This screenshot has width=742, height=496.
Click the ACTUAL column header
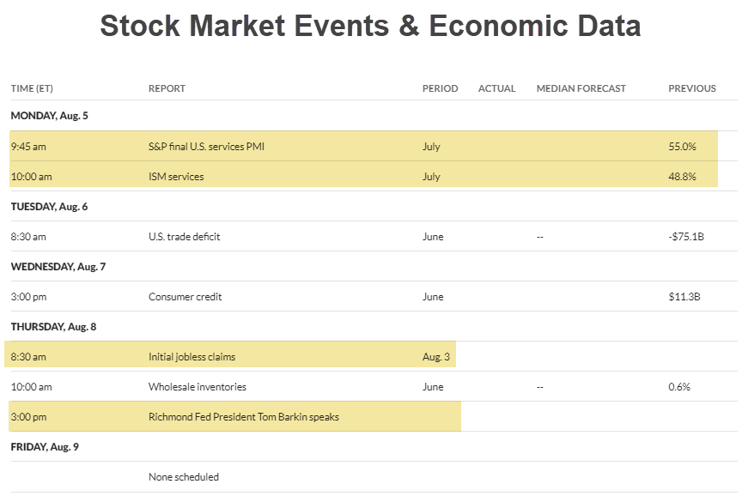tap(496, 88)
